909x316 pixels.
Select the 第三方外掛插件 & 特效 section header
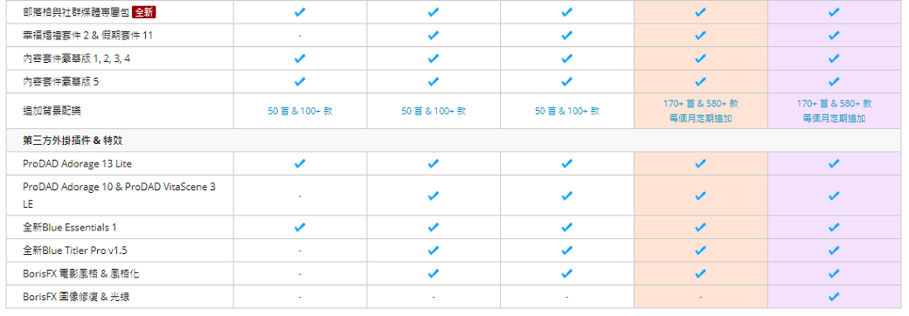(454, 141)
